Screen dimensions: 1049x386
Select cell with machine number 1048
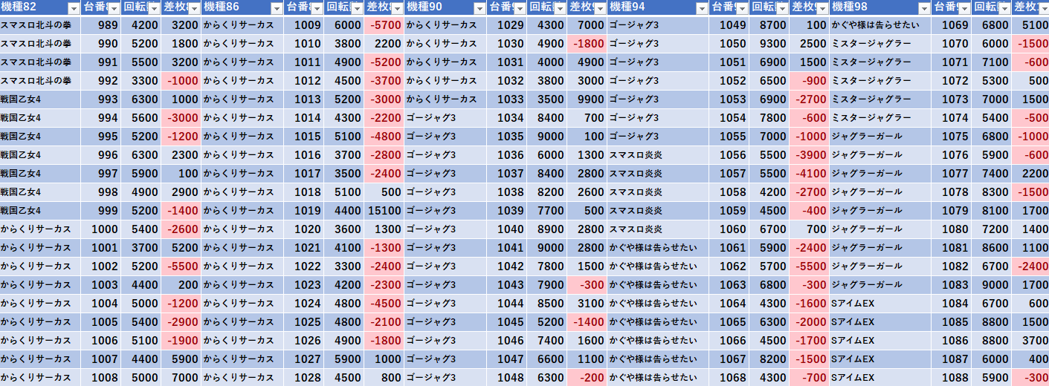506,378
